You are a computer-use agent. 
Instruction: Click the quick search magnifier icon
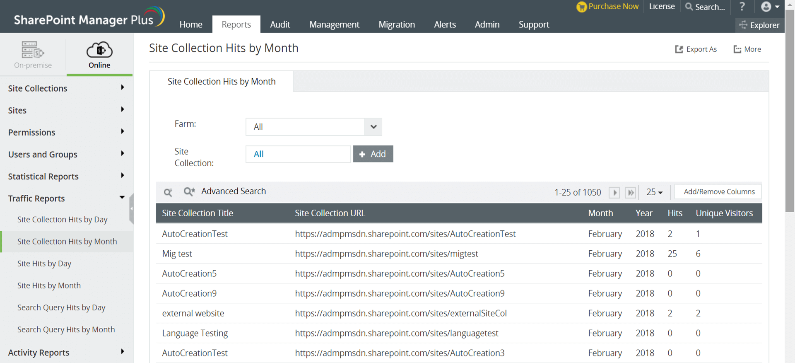click(x=168, y=192)
